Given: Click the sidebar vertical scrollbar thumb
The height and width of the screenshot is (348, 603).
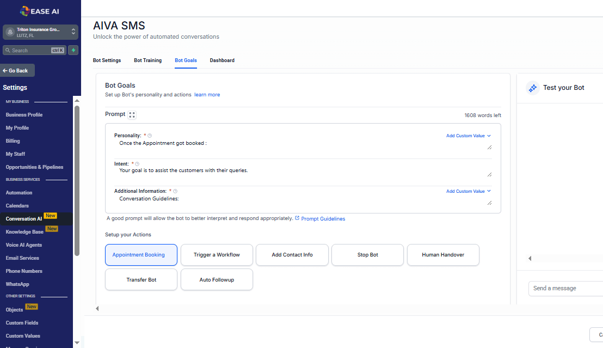Looking at the screenshot, I should pyautogui.click(x=77, y=181).
